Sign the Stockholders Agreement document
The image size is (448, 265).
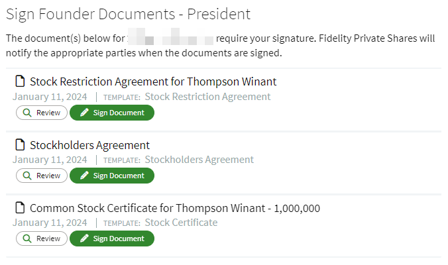pos(112,176)
